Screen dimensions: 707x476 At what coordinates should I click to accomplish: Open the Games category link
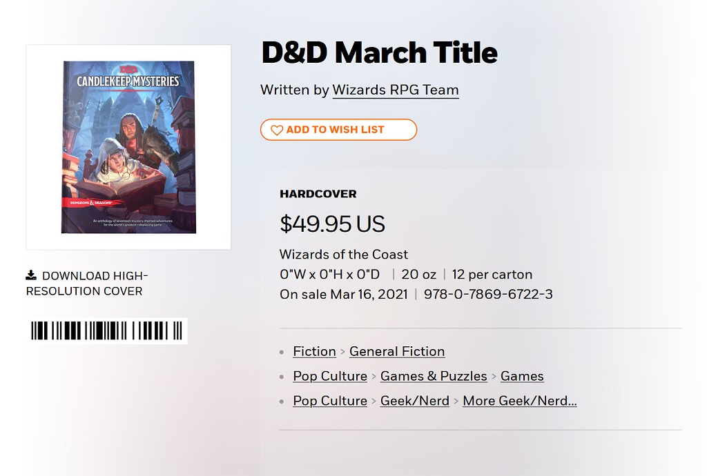pos(522,376)
